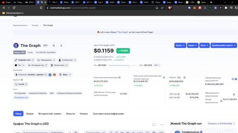Reload the page in browser

[14, 8]
